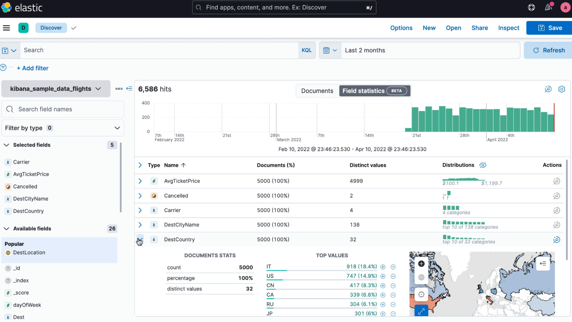
Task: Expand the Carrier field row
Action: pos(140,210)
